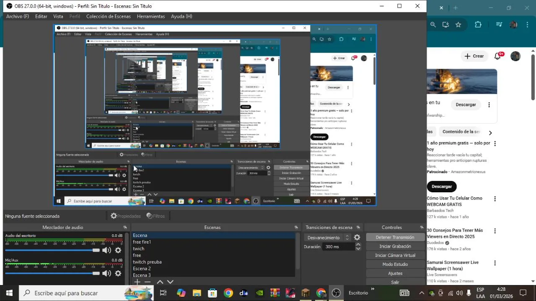This screenshot has height=301, width=536.
Task: Open options for 'Samurai Screensawer' video
Action: tap(495, 263)
